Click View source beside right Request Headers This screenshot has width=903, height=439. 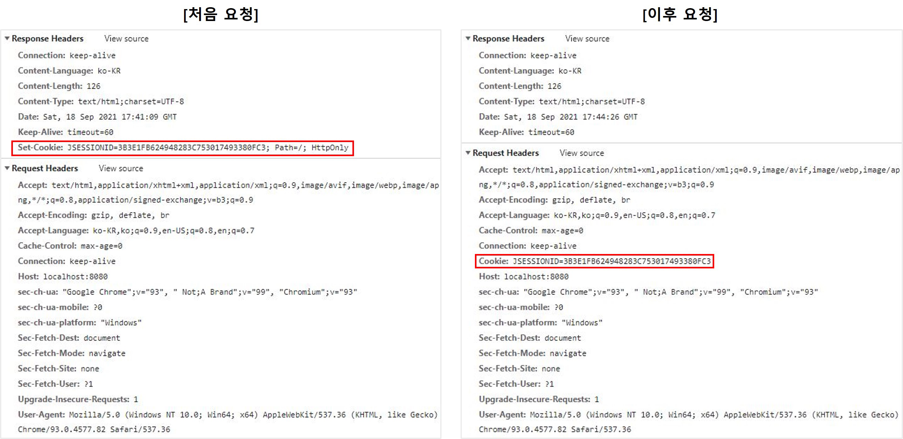pyautogui.click(x=582, y=153)
